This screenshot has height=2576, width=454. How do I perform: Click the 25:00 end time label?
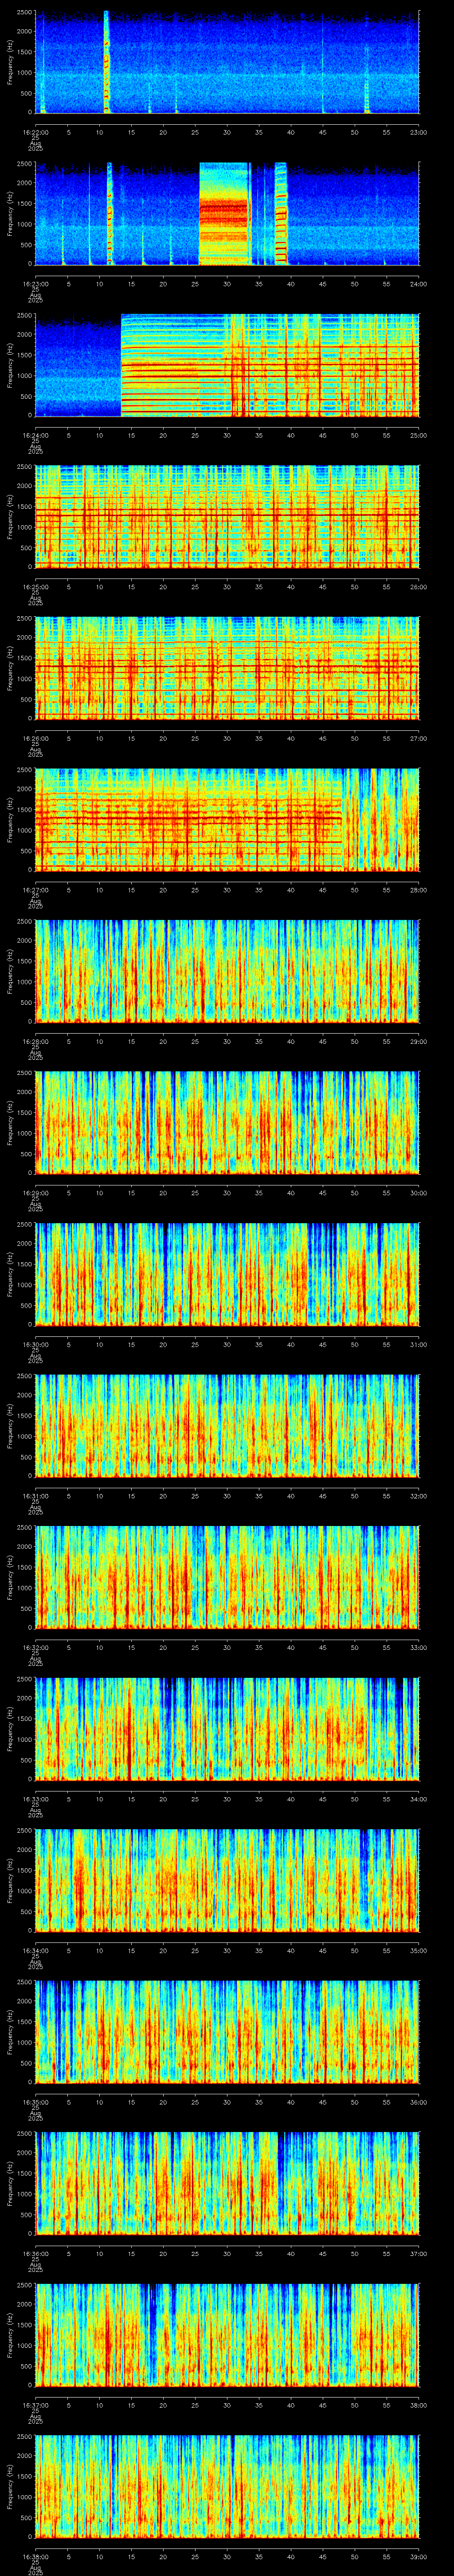click(x=418, y=435)
